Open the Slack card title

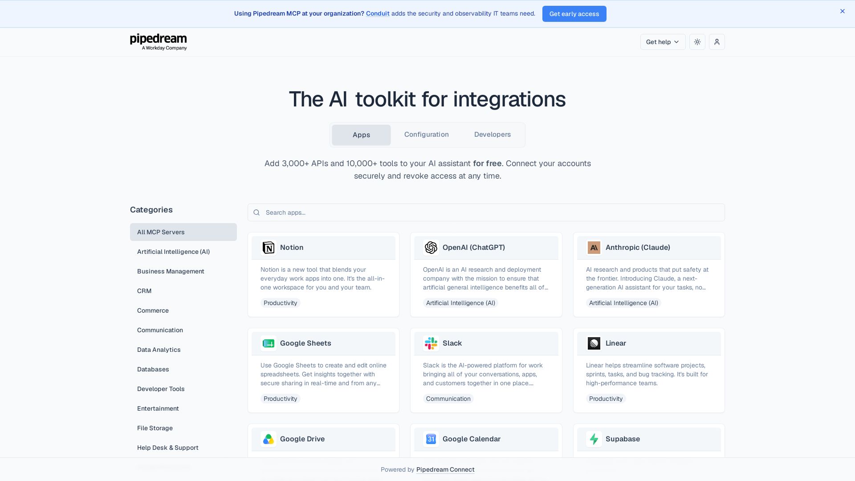452,343
